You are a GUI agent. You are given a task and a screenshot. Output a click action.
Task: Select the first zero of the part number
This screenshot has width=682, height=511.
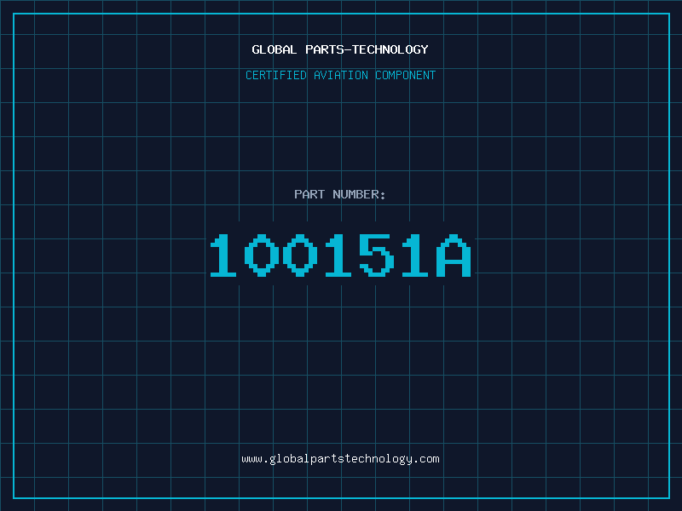(x=262, y=255)
